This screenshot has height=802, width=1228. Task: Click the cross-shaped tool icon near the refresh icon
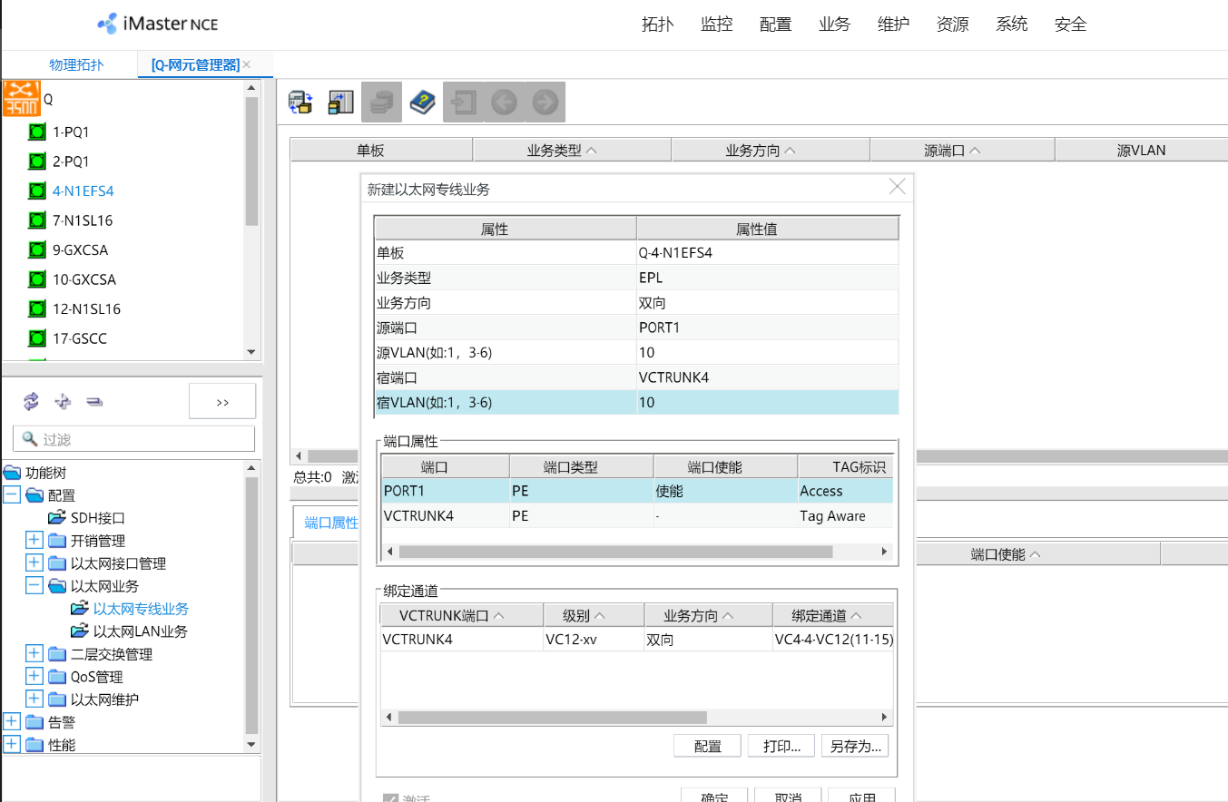click(x=62, y=400)
